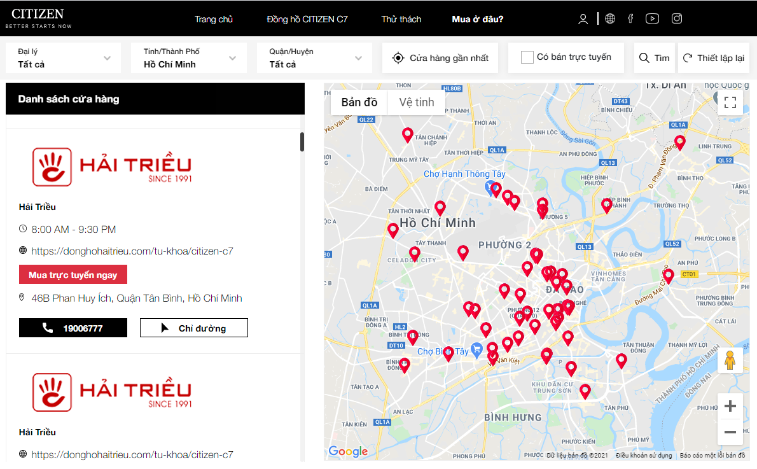Click the first 'Hải Triều' store name
757x469 pixels.
38,207
